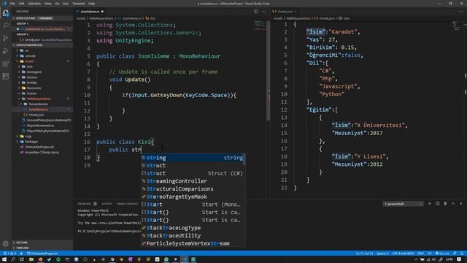Open File Explorer from the taskbar
The width and height of the screenshot is (467, 263).
click(31, 259)
